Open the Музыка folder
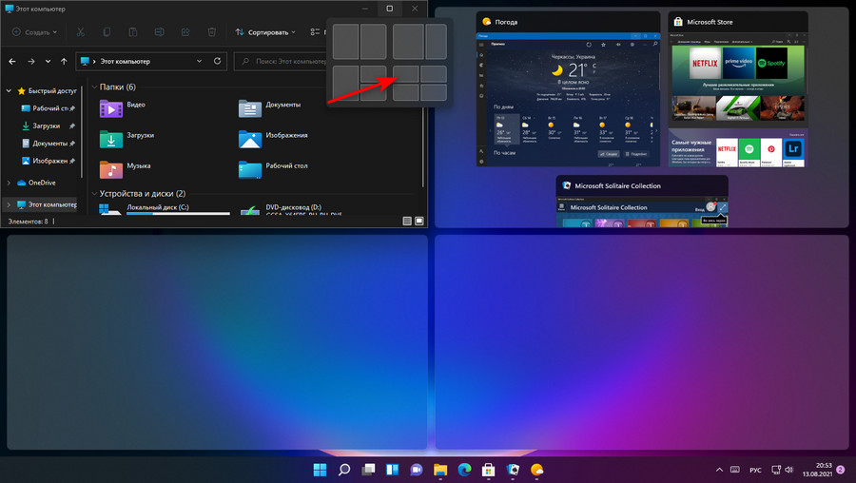Image resolution: width=856 pixels, height=483 pixels. click(125, 169)
